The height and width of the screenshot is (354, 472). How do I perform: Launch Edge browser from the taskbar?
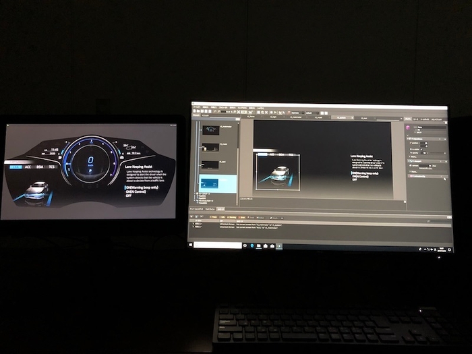point(254,245)
